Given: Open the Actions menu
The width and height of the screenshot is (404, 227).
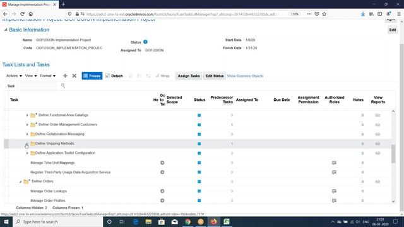Looking at the screenshot, I should (x=14, y=76).
